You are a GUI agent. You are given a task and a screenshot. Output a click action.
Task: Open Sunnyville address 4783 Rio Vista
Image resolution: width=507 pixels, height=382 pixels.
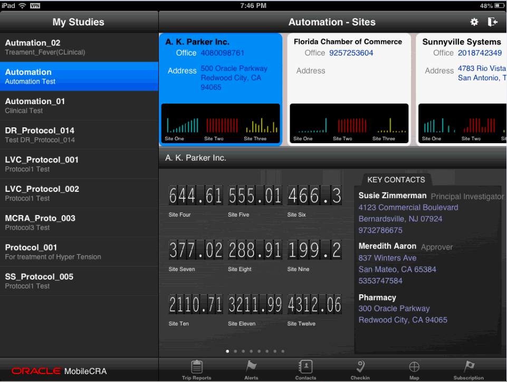tap(482, 73)
